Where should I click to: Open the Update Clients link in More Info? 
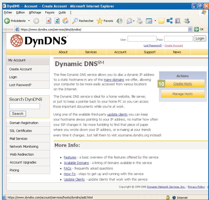point(74,180)
